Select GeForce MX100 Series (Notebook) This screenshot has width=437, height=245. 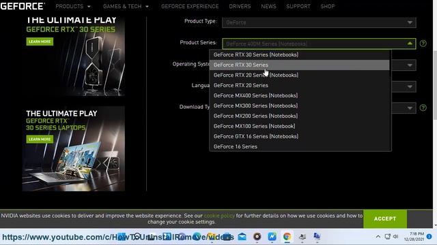tap(300, 126)
